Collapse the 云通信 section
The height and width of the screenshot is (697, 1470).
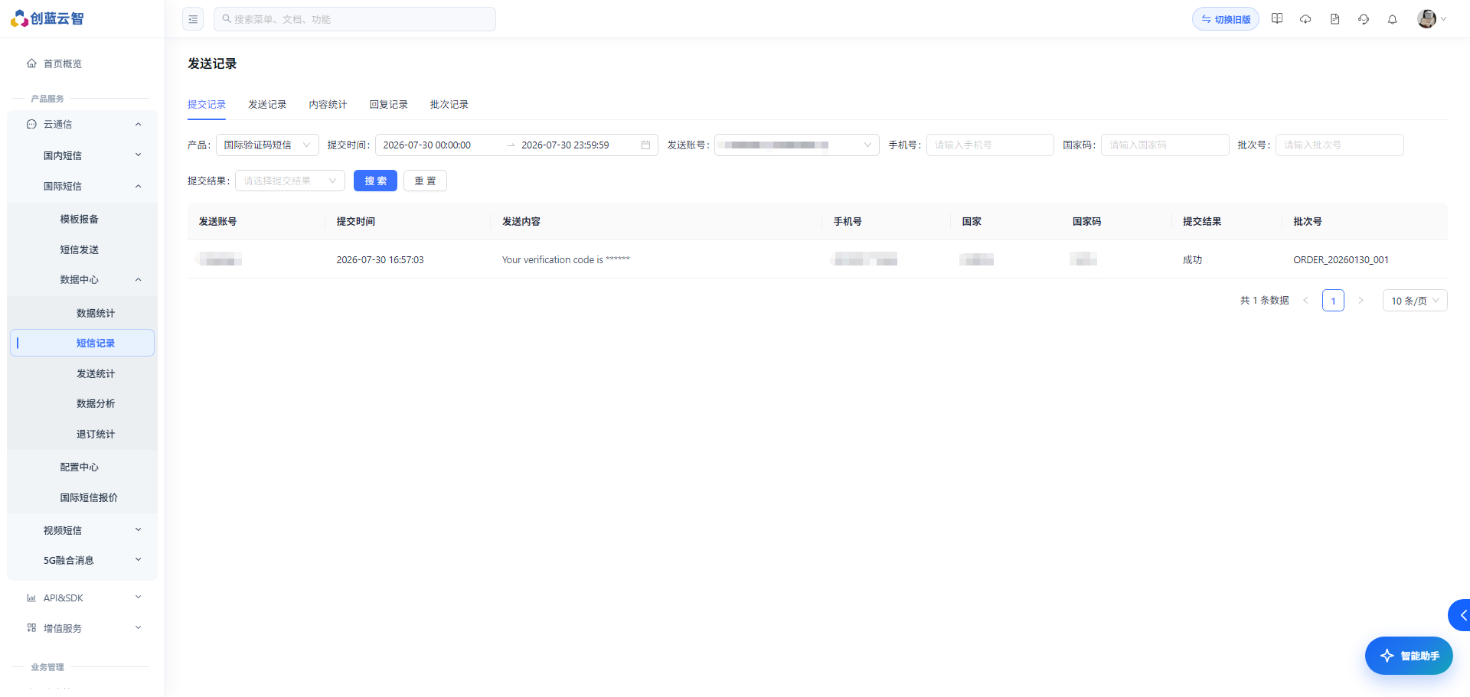point(138,124)
